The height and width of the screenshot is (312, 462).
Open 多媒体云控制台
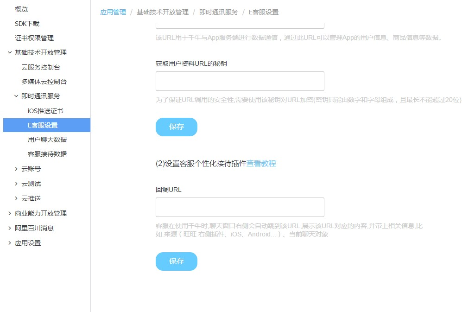pyautogui.click(x=44, y=82)
